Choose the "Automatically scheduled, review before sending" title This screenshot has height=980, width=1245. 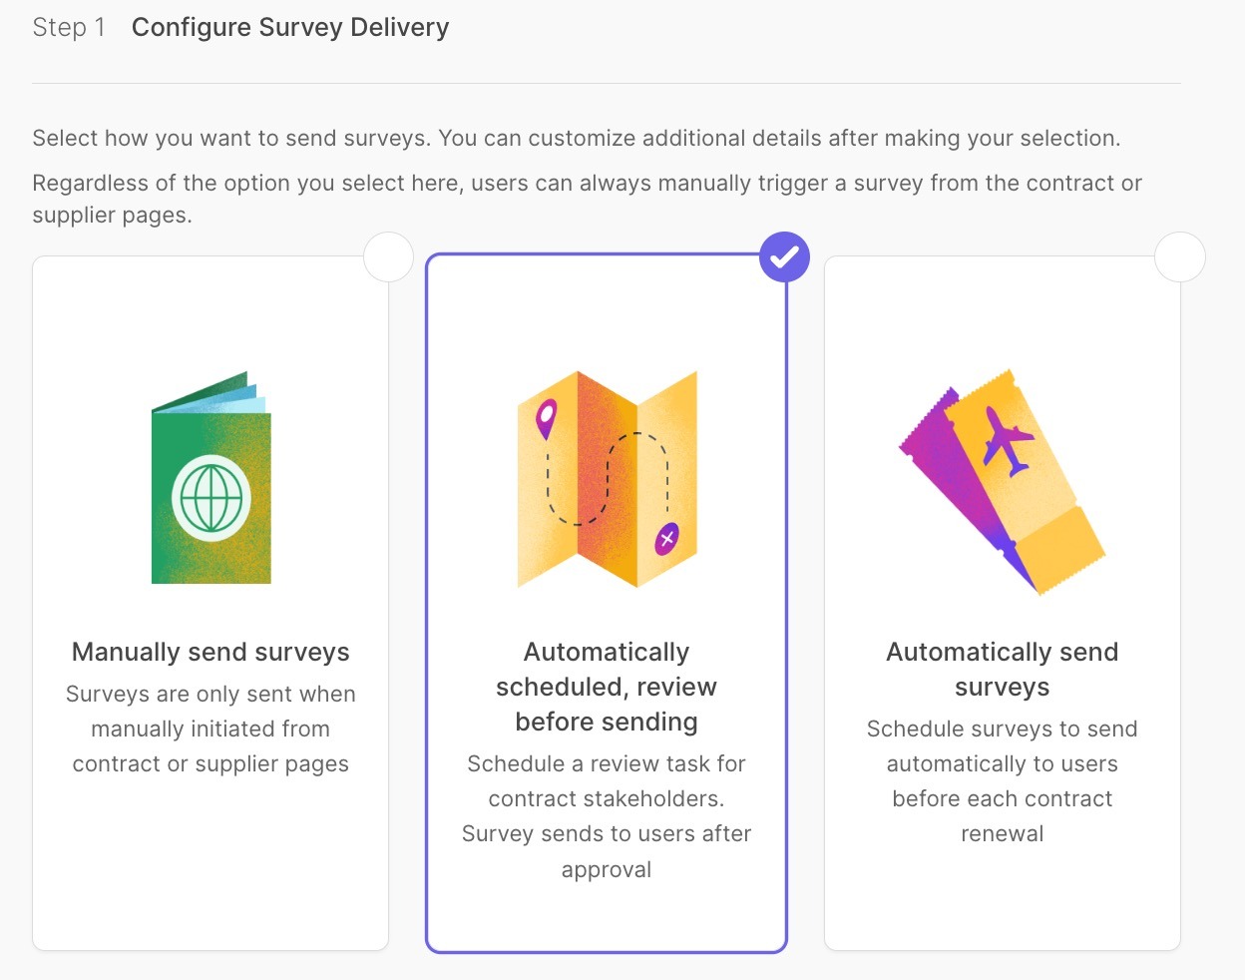607,687
